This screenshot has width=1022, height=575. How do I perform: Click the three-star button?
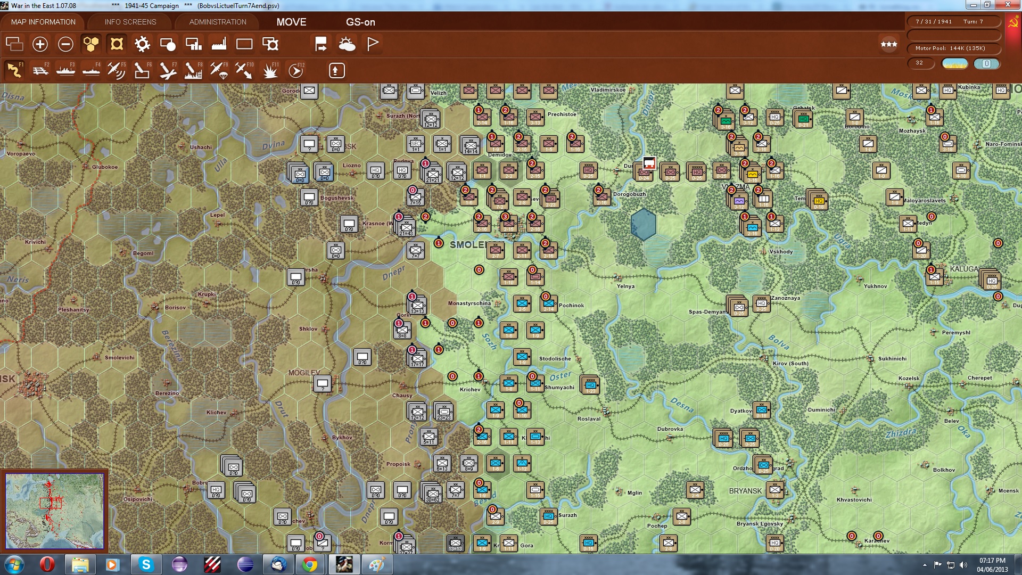888,44
